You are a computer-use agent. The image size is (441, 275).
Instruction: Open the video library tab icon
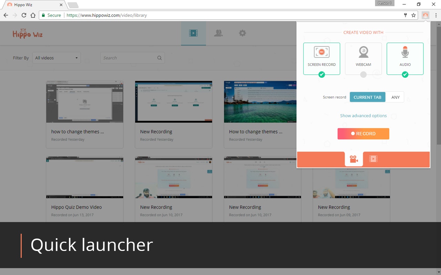[x=193, y=33]
